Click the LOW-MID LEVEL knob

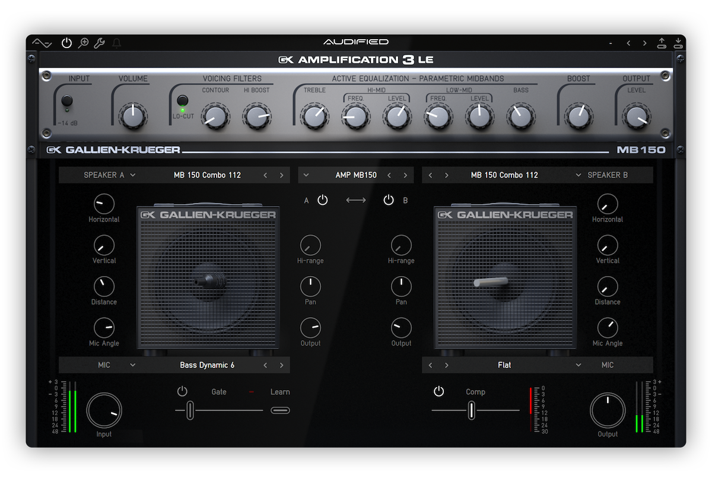pos(479,116)
